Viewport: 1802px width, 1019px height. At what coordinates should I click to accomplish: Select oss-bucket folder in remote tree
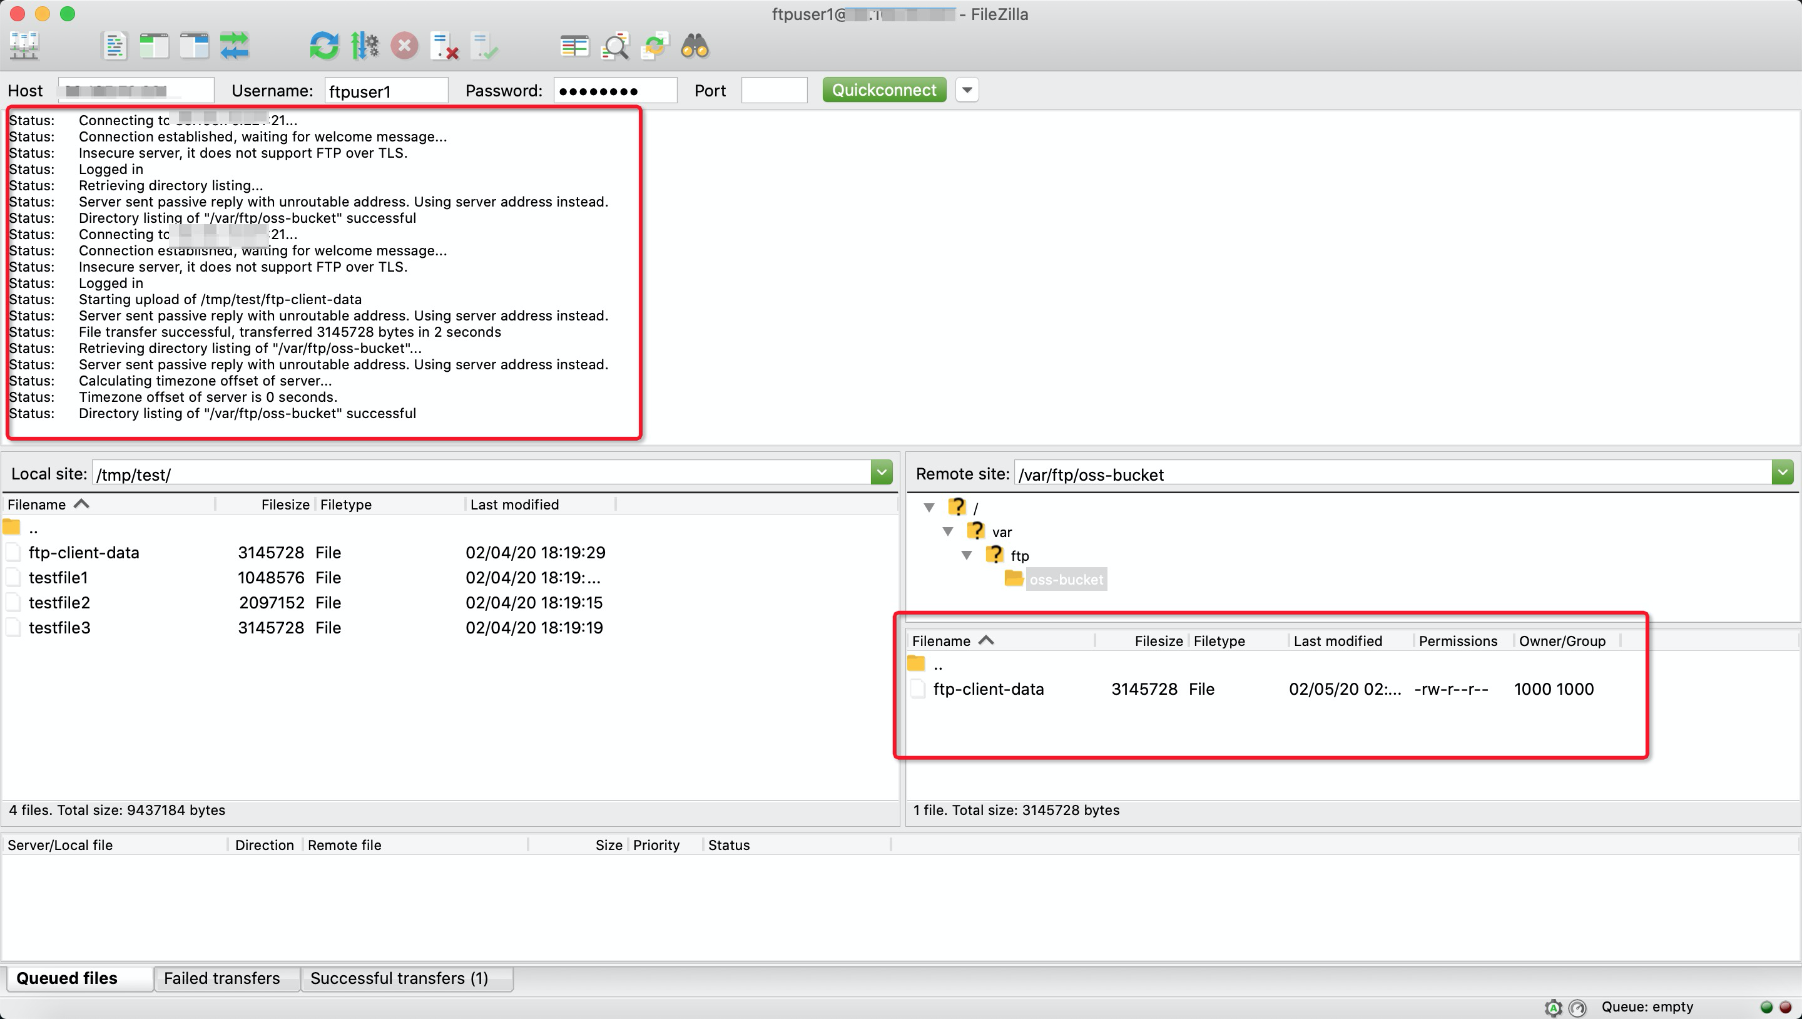[x=1066, y=580]
